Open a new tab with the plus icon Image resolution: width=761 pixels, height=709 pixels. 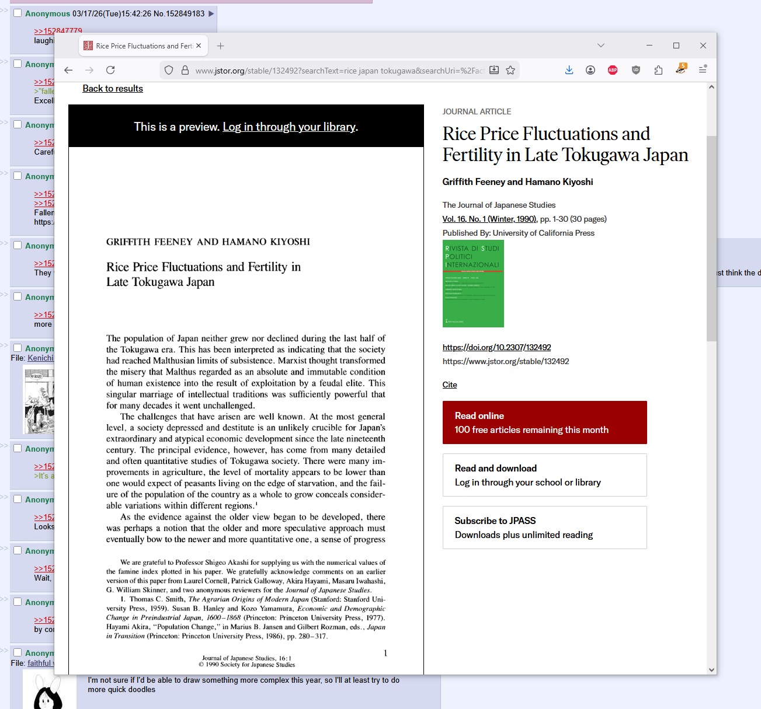point(220,46)
